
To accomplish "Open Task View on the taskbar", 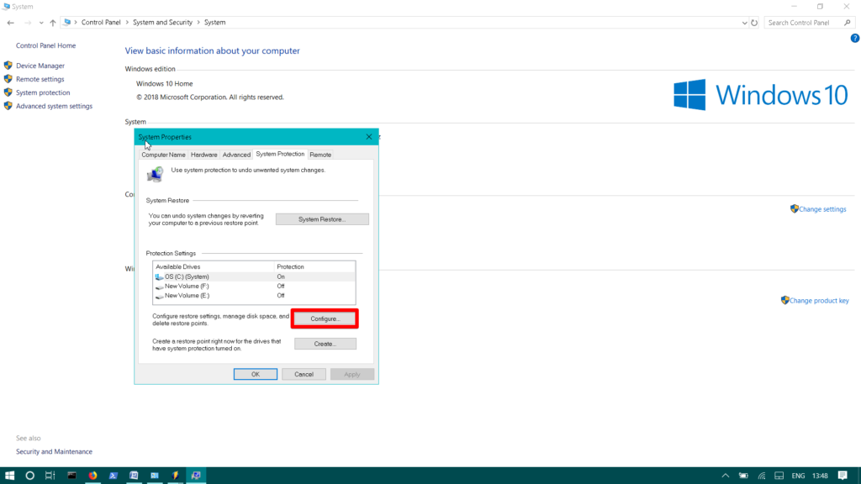I will [x=50, y=476].
